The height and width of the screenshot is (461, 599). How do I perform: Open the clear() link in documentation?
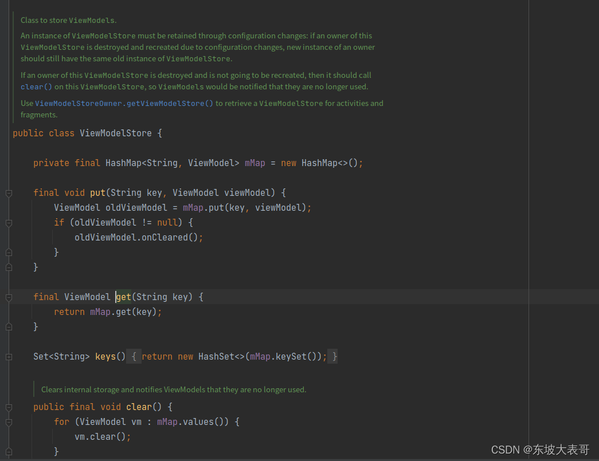coord(36,86)
